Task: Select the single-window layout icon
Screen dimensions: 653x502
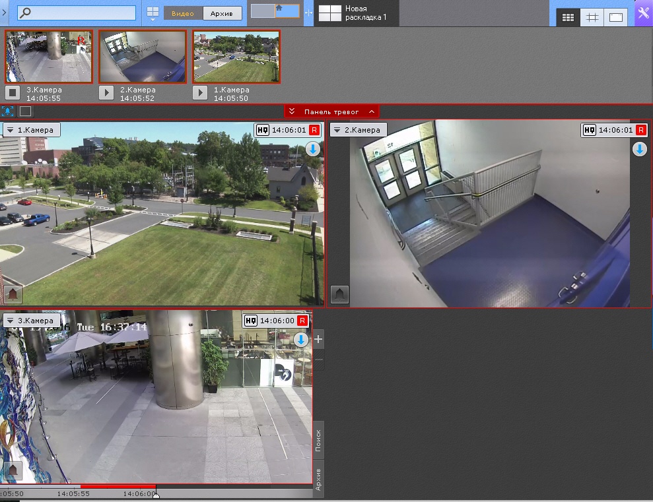Action: coord(615,17)
